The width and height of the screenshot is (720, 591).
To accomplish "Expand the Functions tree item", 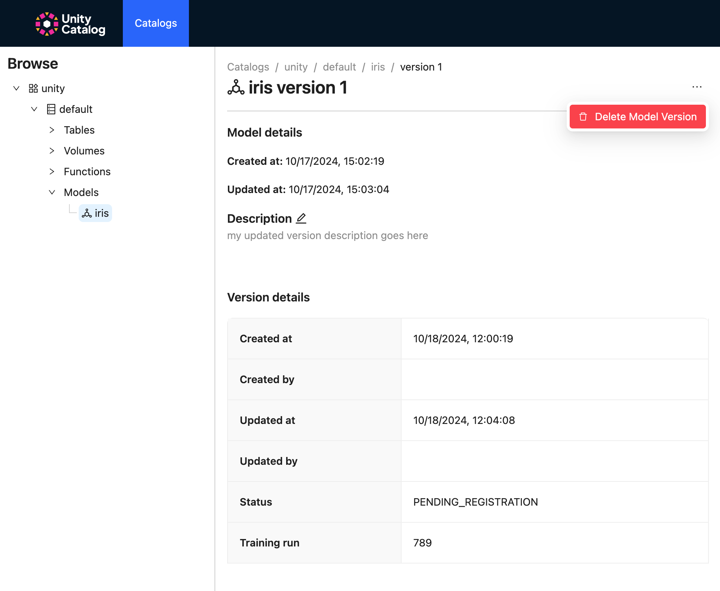I will [x=52, y=172].
